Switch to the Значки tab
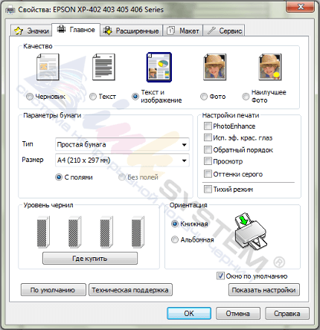Viewport: 320px width, 330px height. coord(31,30)
